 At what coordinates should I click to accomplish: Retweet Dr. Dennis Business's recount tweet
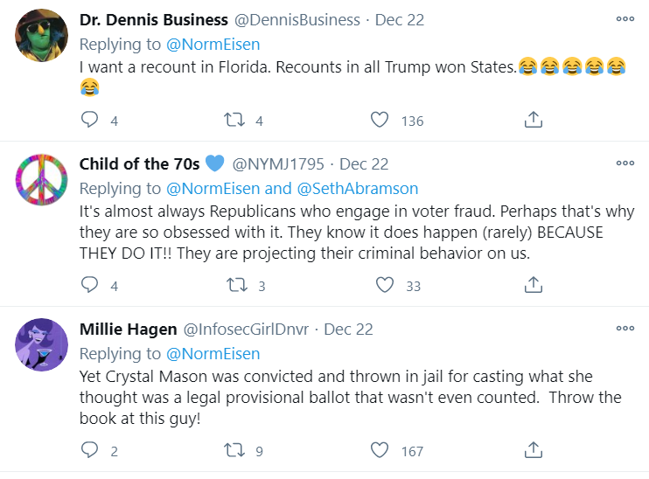[x=236, y=120]
